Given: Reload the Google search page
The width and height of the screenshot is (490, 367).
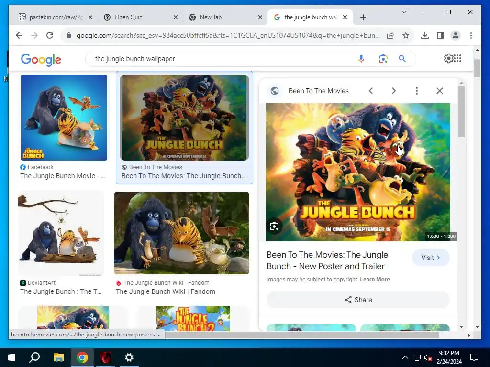Looking at the screenshot, I should pyautogui.click(x=50, y=35).
